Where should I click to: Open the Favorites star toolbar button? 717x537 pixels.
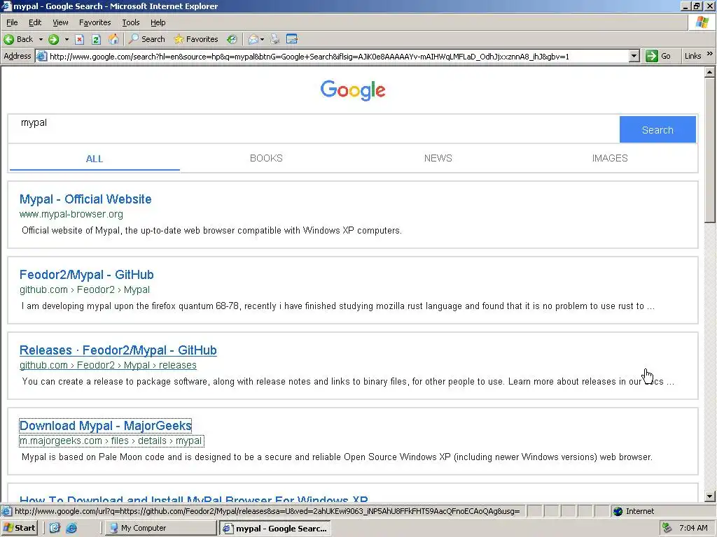point(196,39)
